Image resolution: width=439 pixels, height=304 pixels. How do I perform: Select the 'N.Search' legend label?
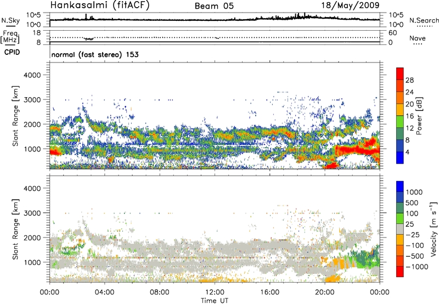tap(424, 20)
